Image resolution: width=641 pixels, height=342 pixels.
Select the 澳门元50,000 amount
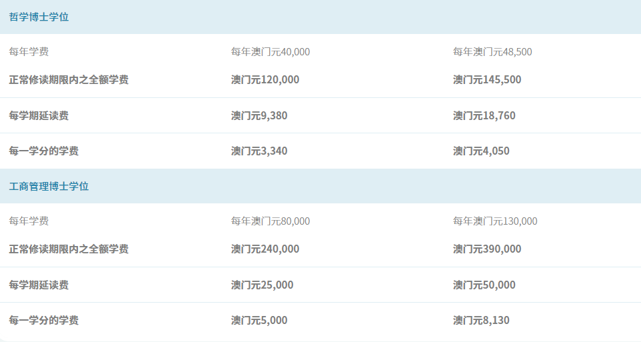click(x=484, y=285)
